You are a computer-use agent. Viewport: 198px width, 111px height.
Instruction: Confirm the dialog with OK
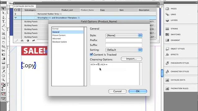(x=138, y=91)
